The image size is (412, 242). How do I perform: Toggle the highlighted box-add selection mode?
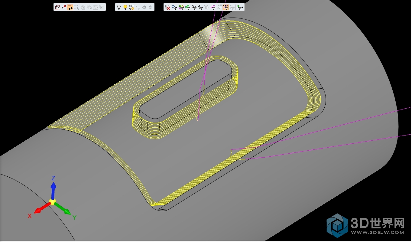pos(70,7)
